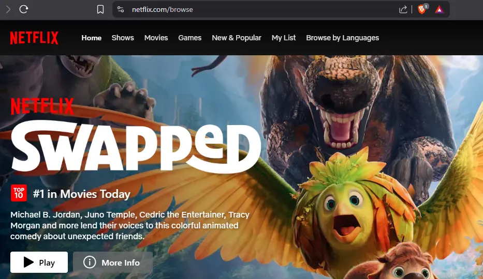Click the browser forward arrow
483x279 pixels.
click(8, 9)
